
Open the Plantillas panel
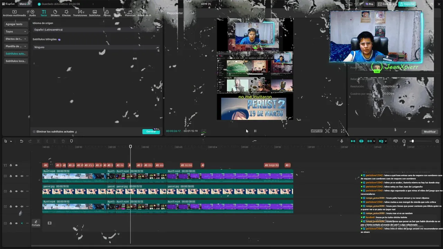pyautogui.click(x=130, y=13)
